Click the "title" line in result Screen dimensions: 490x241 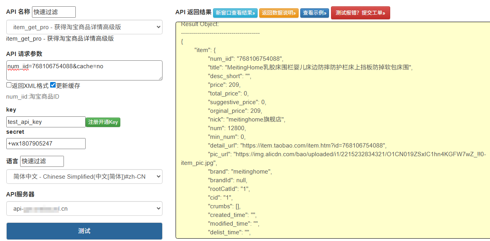tap(310, 67)
